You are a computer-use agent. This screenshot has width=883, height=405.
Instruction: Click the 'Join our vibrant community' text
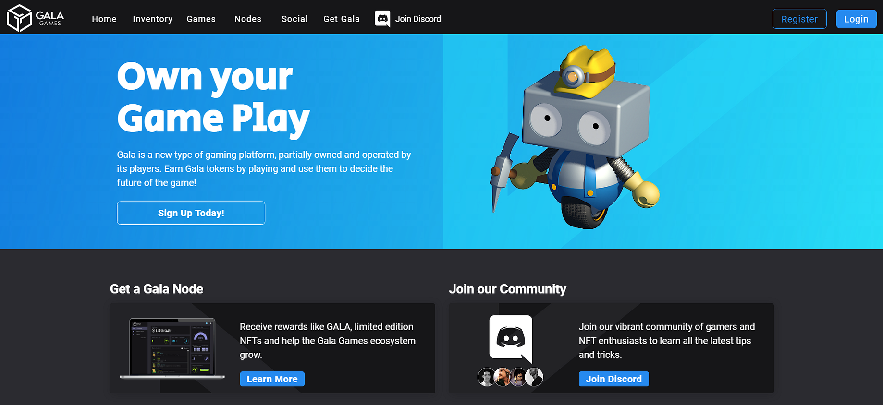[x=667, y=341]
